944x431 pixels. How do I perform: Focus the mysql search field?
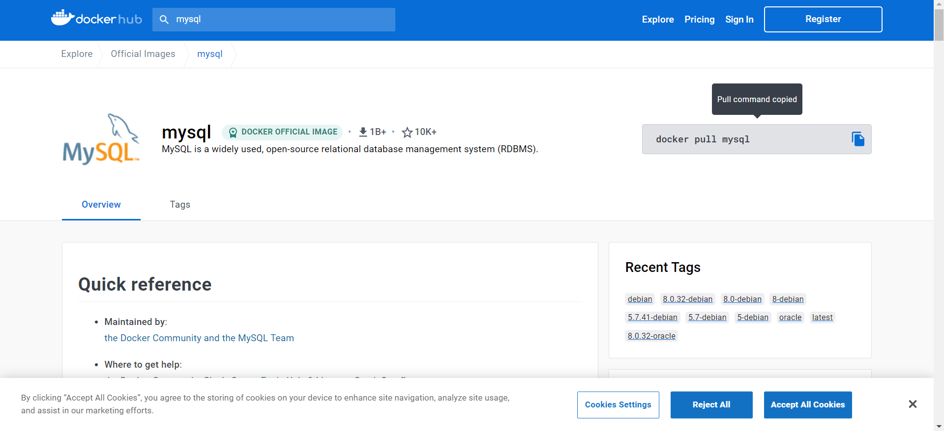coord(274,20)
